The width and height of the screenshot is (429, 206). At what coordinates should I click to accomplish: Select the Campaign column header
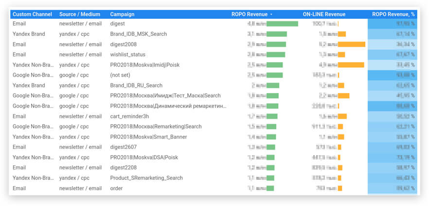click(122, 14)
